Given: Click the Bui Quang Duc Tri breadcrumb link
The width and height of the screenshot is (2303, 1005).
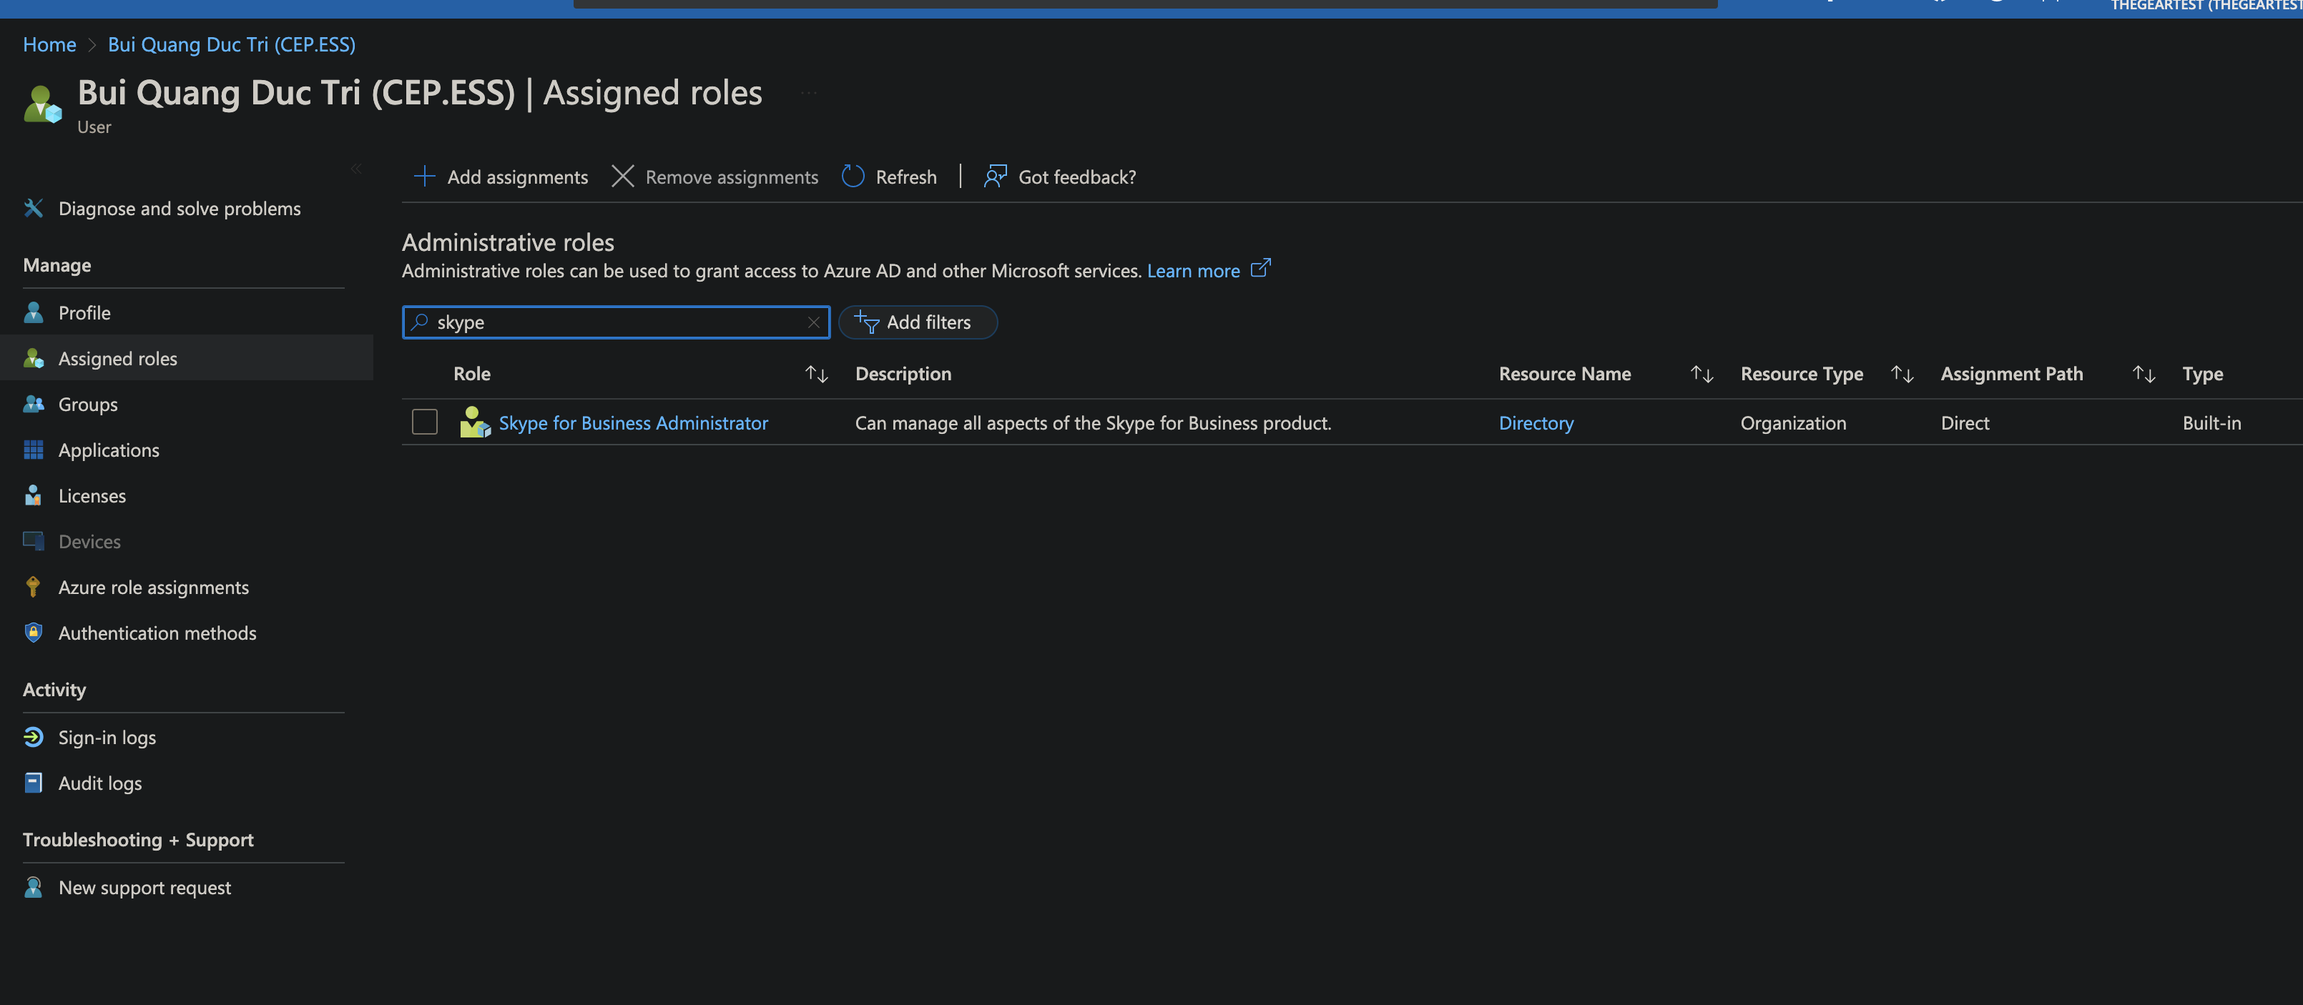Looking at the screenshot, I should (232, 44).
